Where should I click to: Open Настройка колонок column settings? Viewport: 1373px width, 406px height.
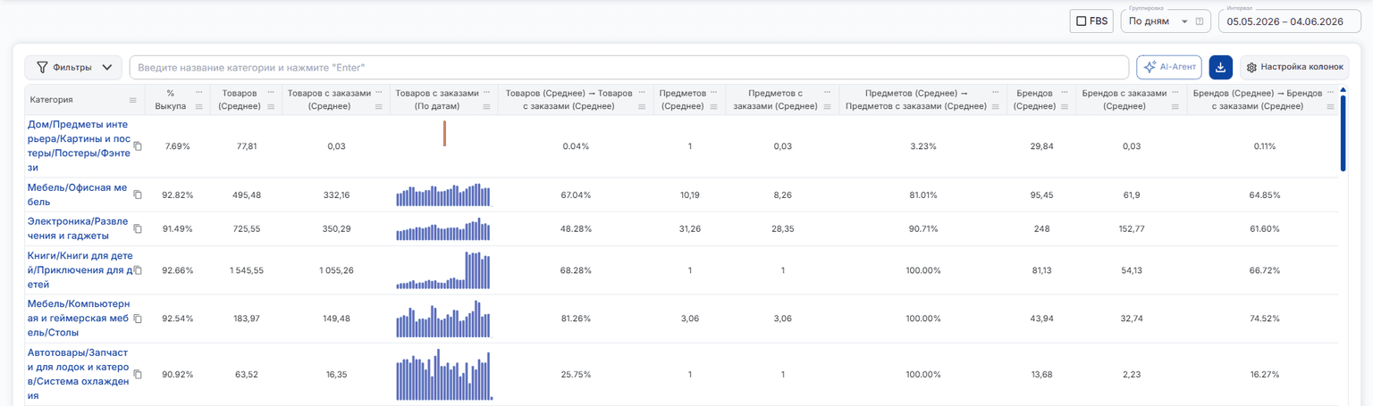tap(1294, 67)
